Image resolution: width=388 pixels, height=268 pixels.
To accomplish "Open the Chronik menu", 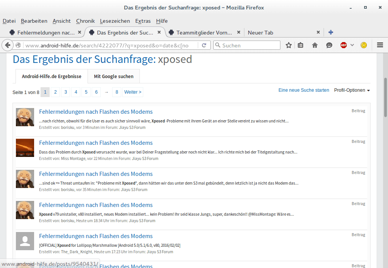I will point(85,21).
